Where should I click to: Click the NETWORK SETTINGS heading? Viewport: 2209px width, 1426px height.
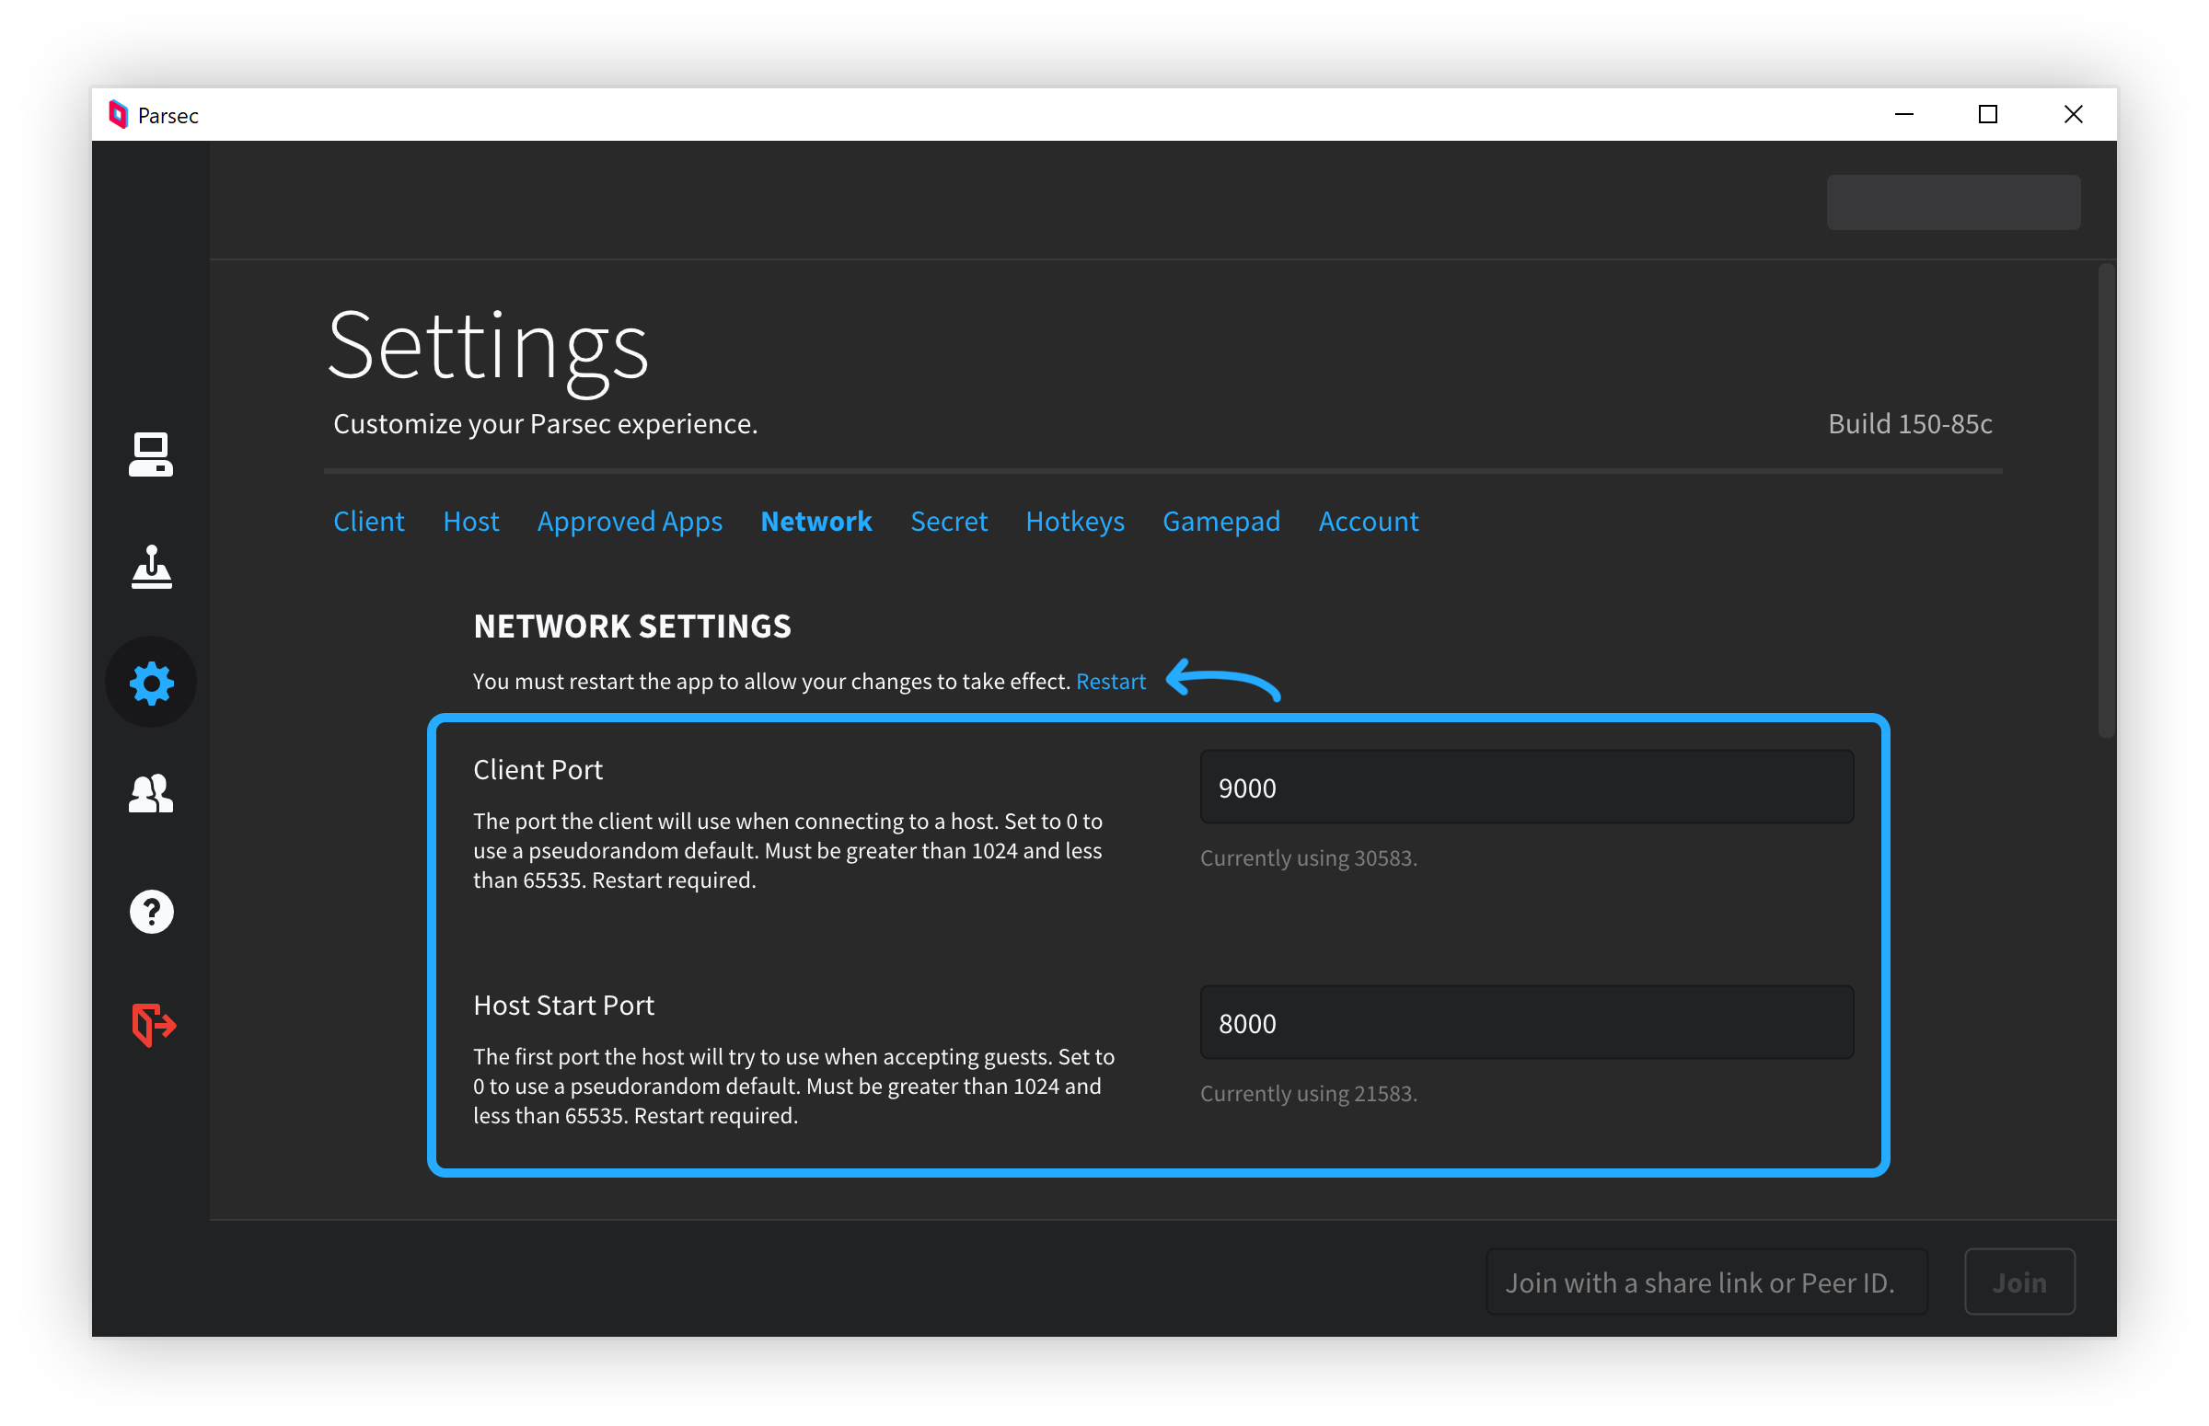(631, 627)
